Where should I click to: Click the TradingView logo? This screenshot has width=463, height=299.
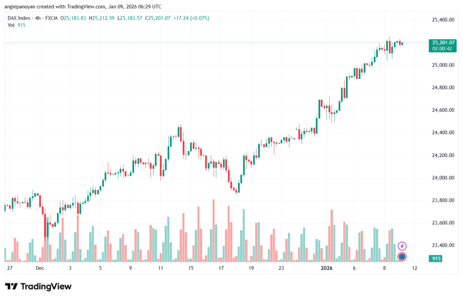coord(38,286)
